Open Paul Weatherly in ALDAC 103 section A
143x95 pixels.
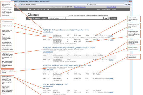pyautogui.click(x=57, y=74)
